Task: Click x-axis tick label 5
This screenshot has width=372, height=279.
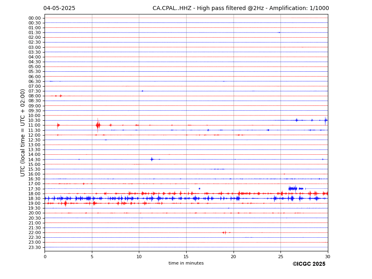Action: click(x=92, y=257)
